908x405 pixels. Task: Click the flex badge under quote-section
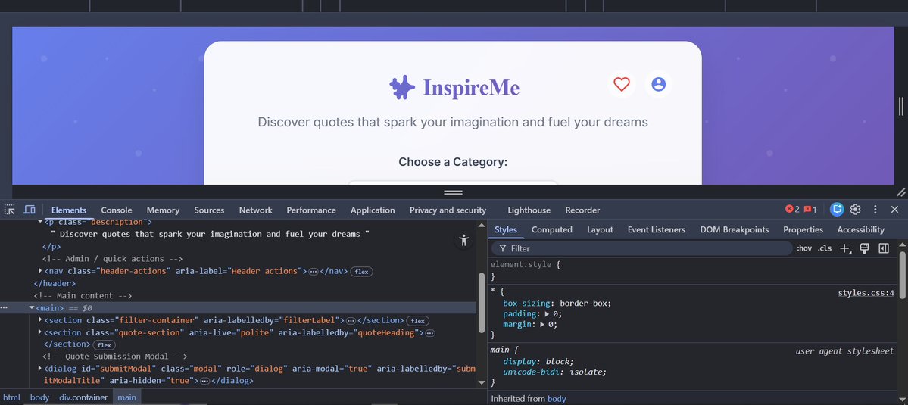tap(105, 345)
